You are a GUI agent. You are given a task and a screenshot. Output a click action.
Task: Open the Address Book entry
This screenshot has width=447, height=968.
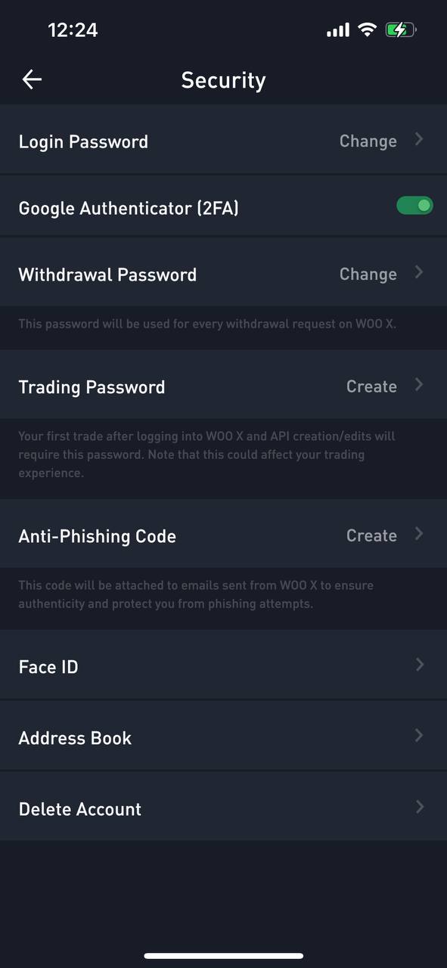(223, 737)
